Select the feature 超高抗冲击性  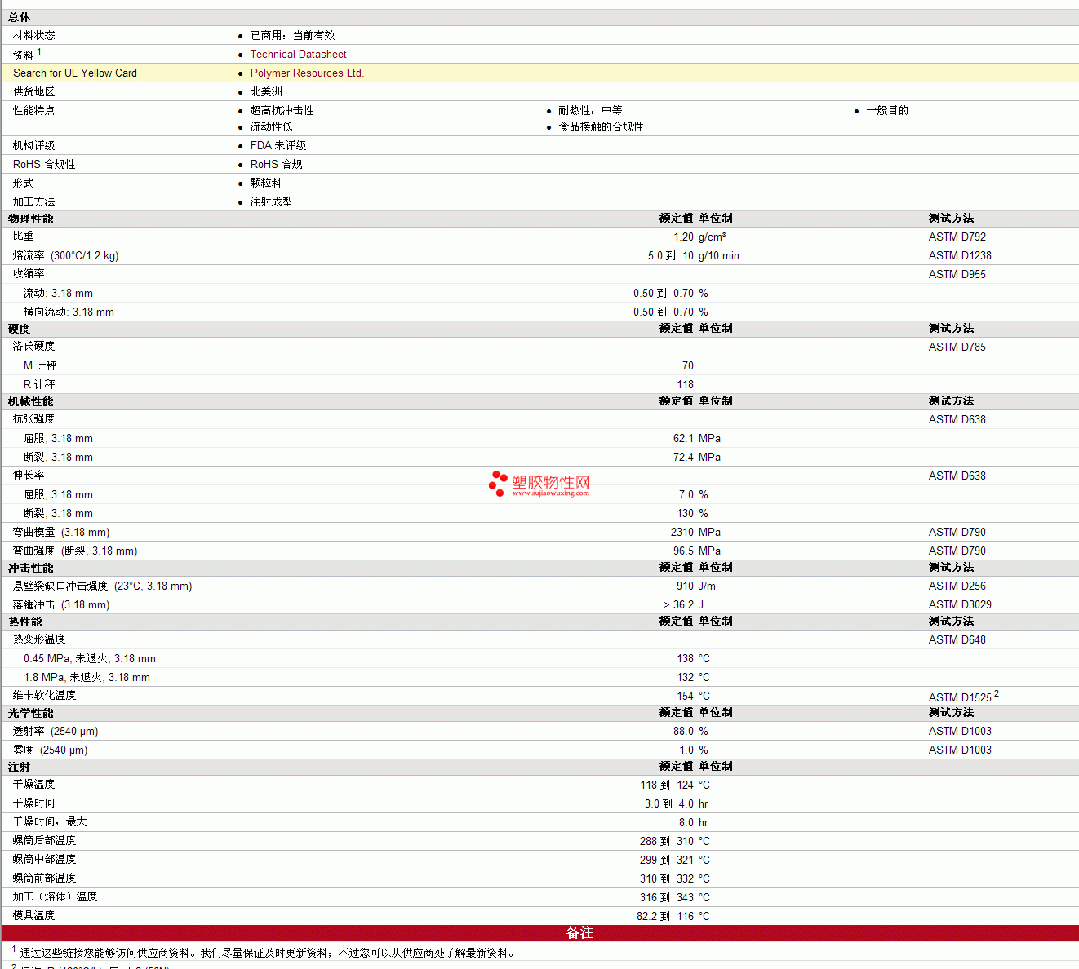(282, 110)
